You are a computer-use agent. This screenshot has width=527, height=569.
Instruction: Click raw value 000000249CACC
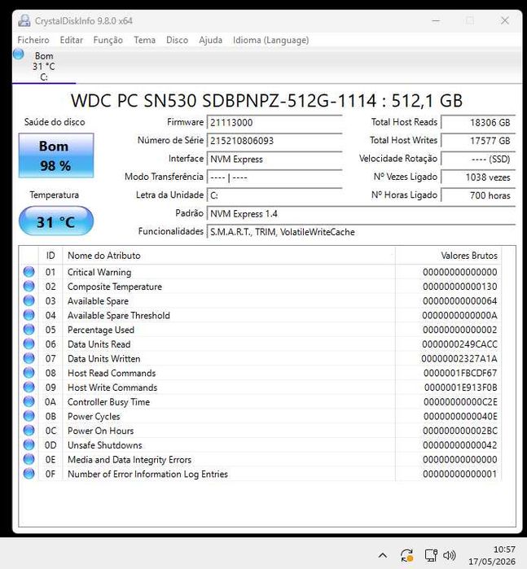point(459,344)
